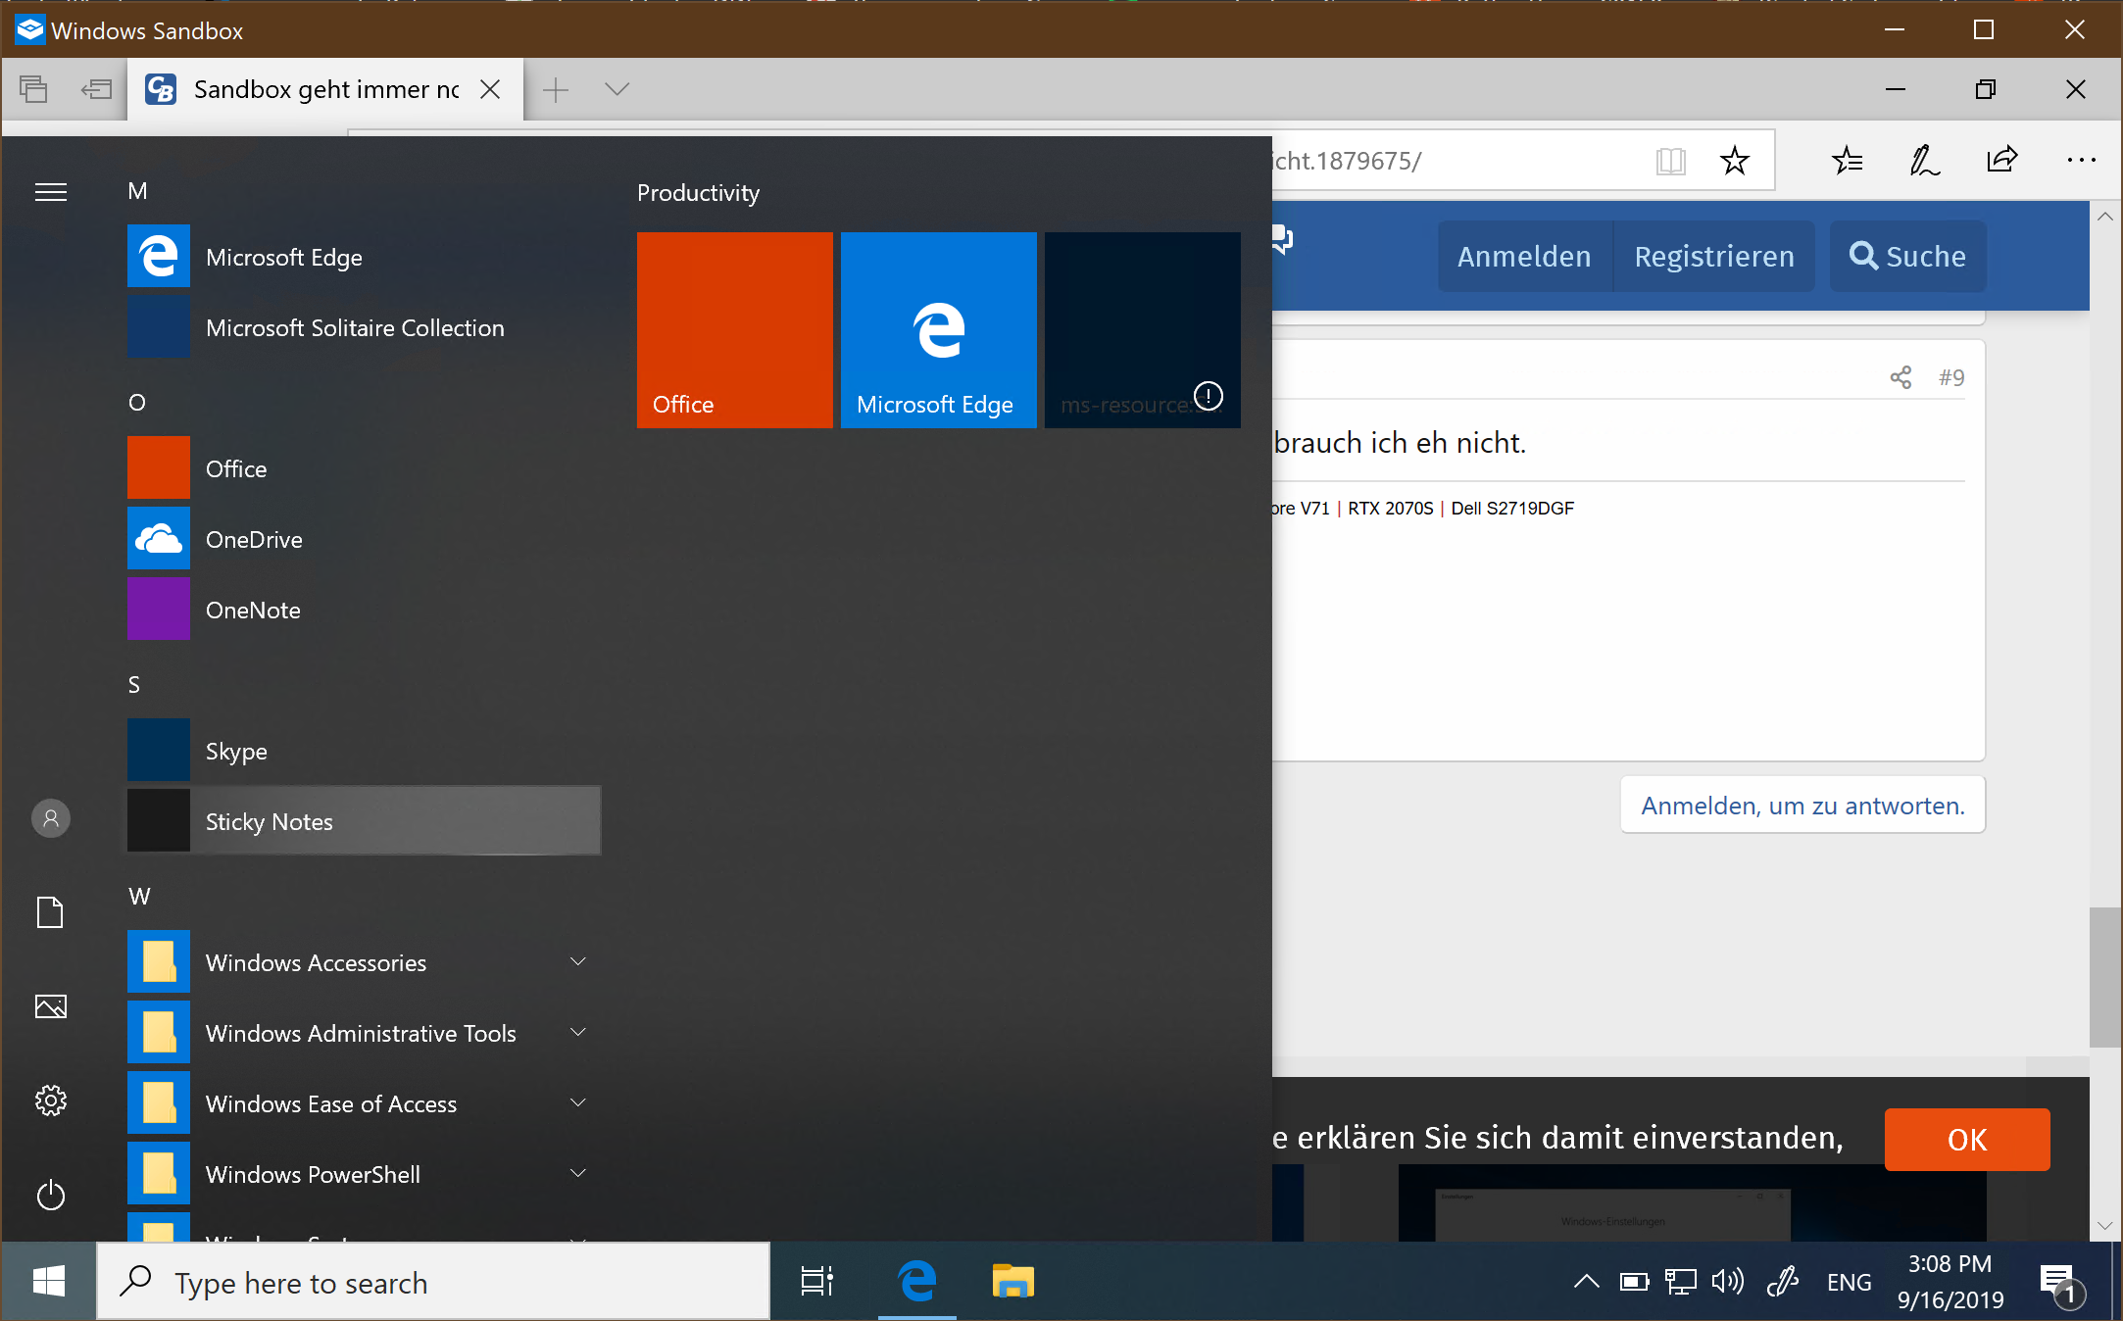Click the Power icon in Start menu
Viewport: 2123px width, 1321px height.
pos(51,1195)
